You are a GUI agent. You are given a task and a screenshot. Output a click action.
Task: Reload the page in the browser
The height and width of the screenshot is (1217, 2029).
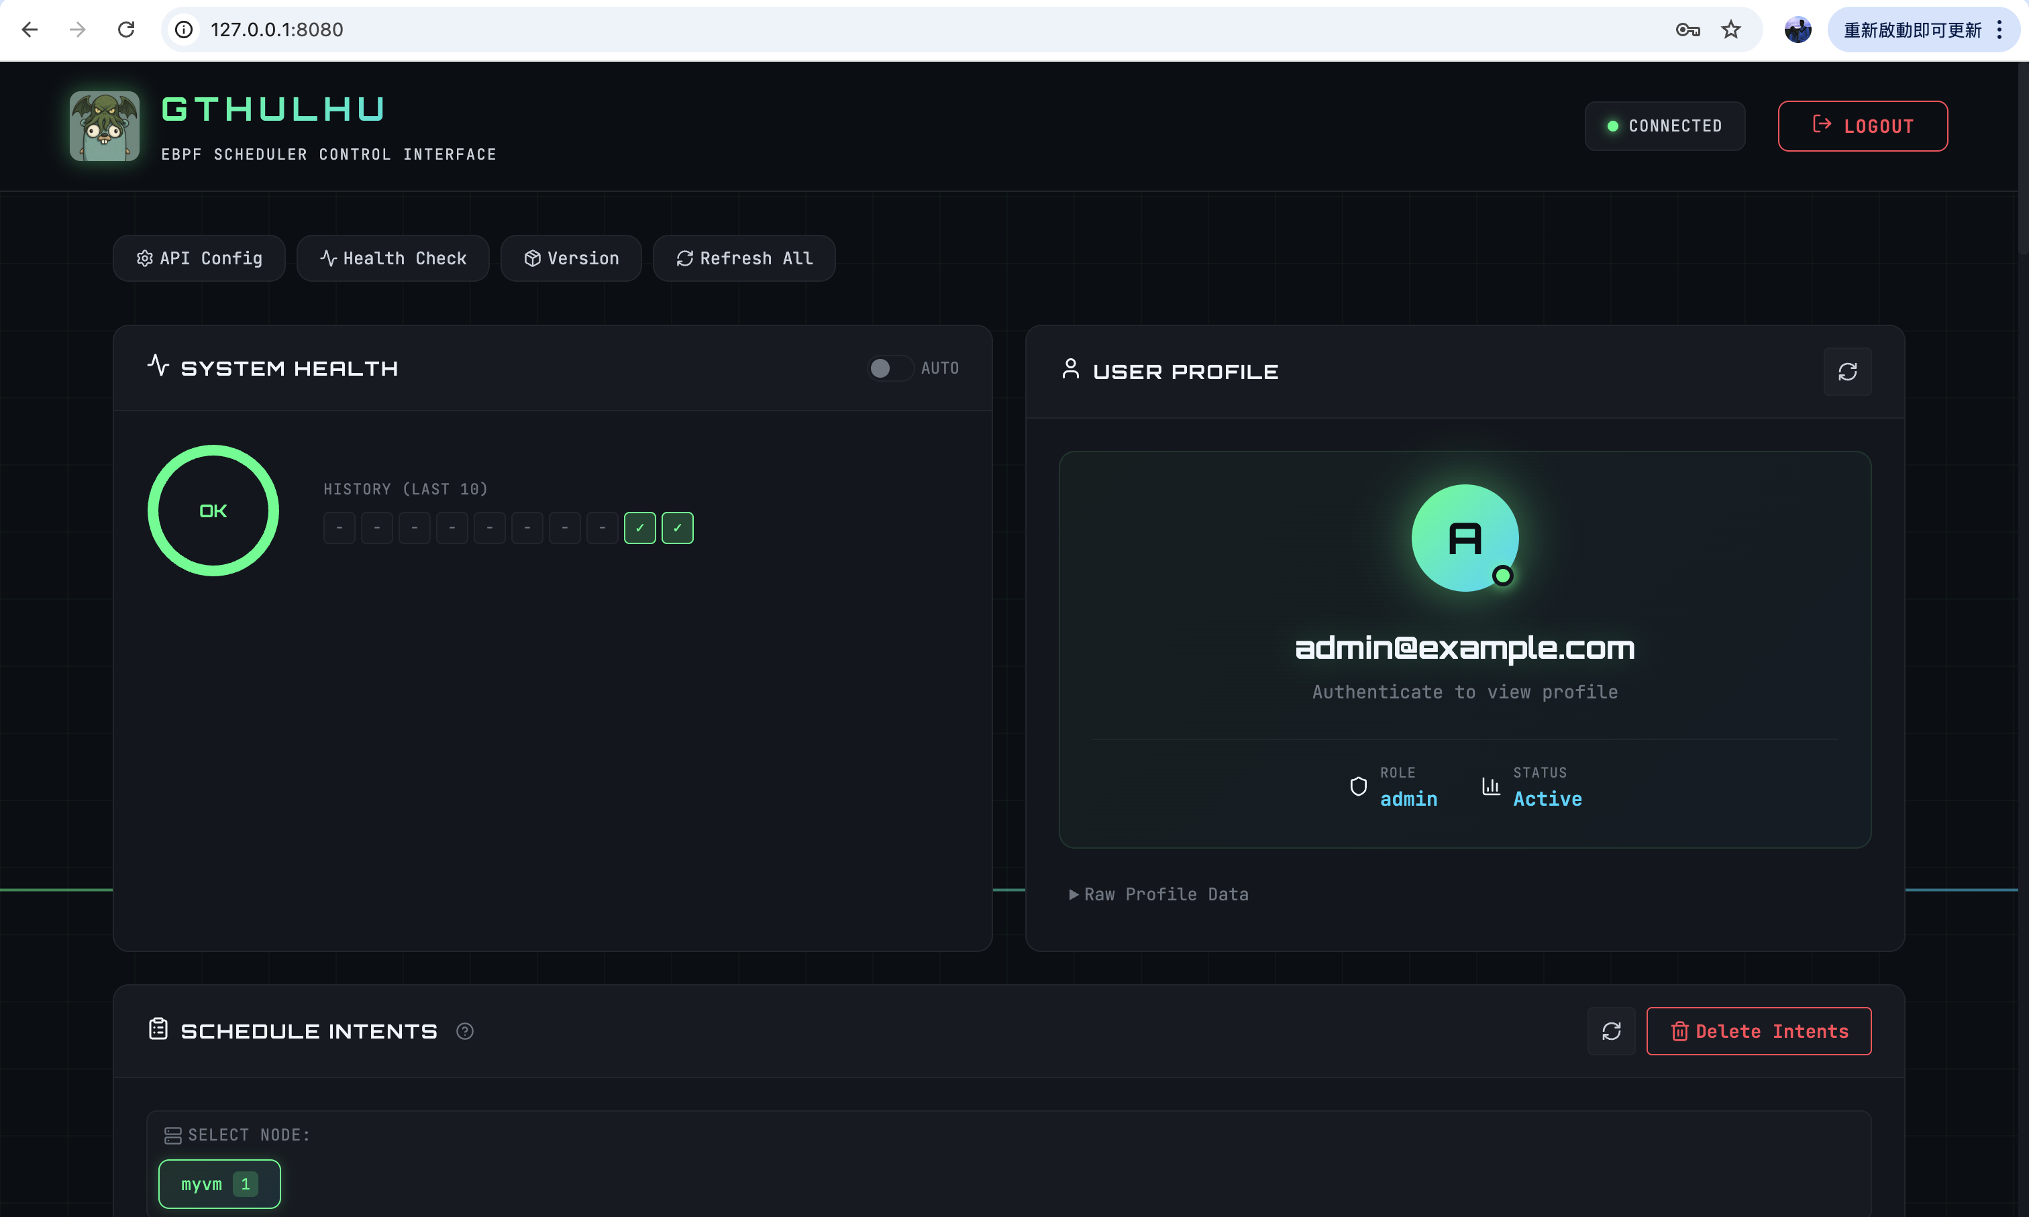(126, 30)
